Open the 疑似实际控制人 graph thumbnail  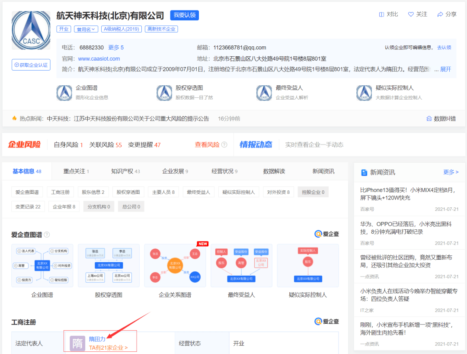tap(308, 266)
